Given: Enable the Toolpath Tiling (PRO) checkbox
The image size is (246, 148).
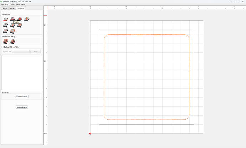Looking at the screenshot, I should [2, 47].
